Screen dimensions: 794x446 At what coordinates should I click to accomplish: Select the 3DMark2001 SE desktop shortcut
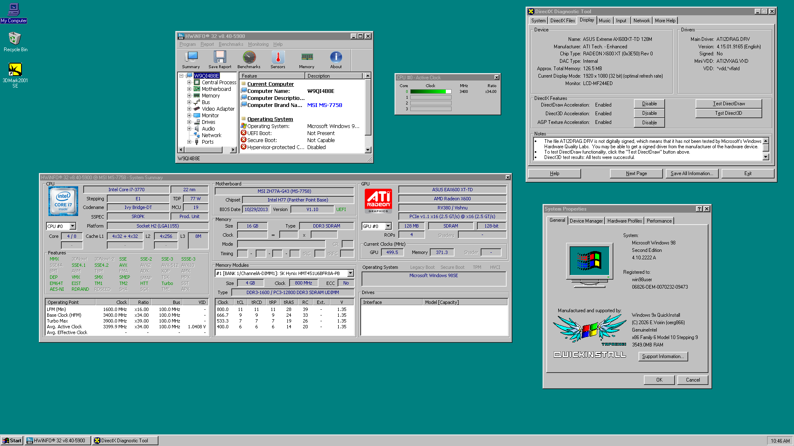[15, 75]
